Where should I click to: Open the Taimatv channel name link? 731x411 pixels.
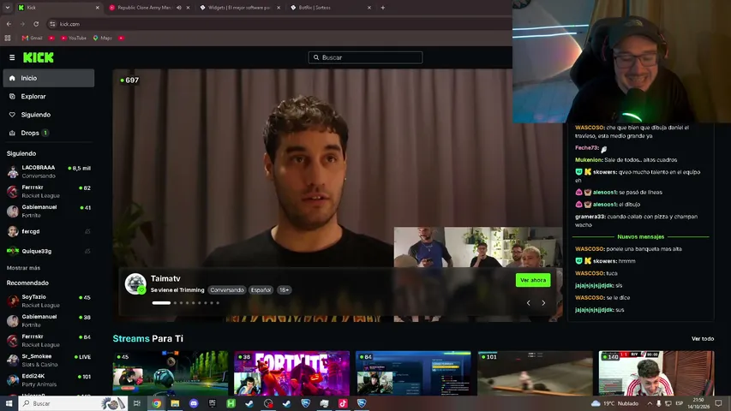click(x=165, y=278)
